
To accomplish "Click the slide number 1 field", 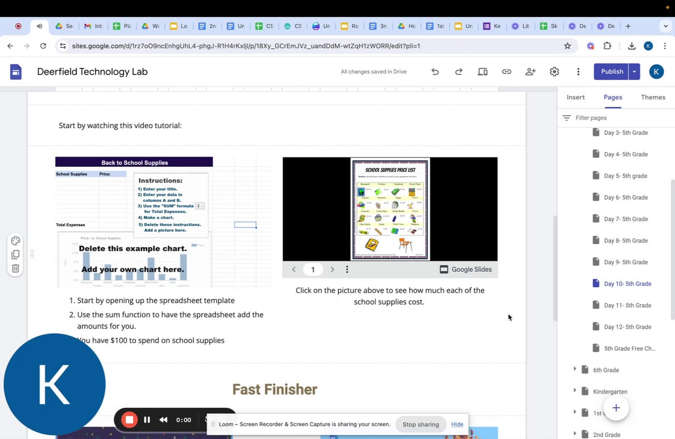I will (x=313, y=270).
